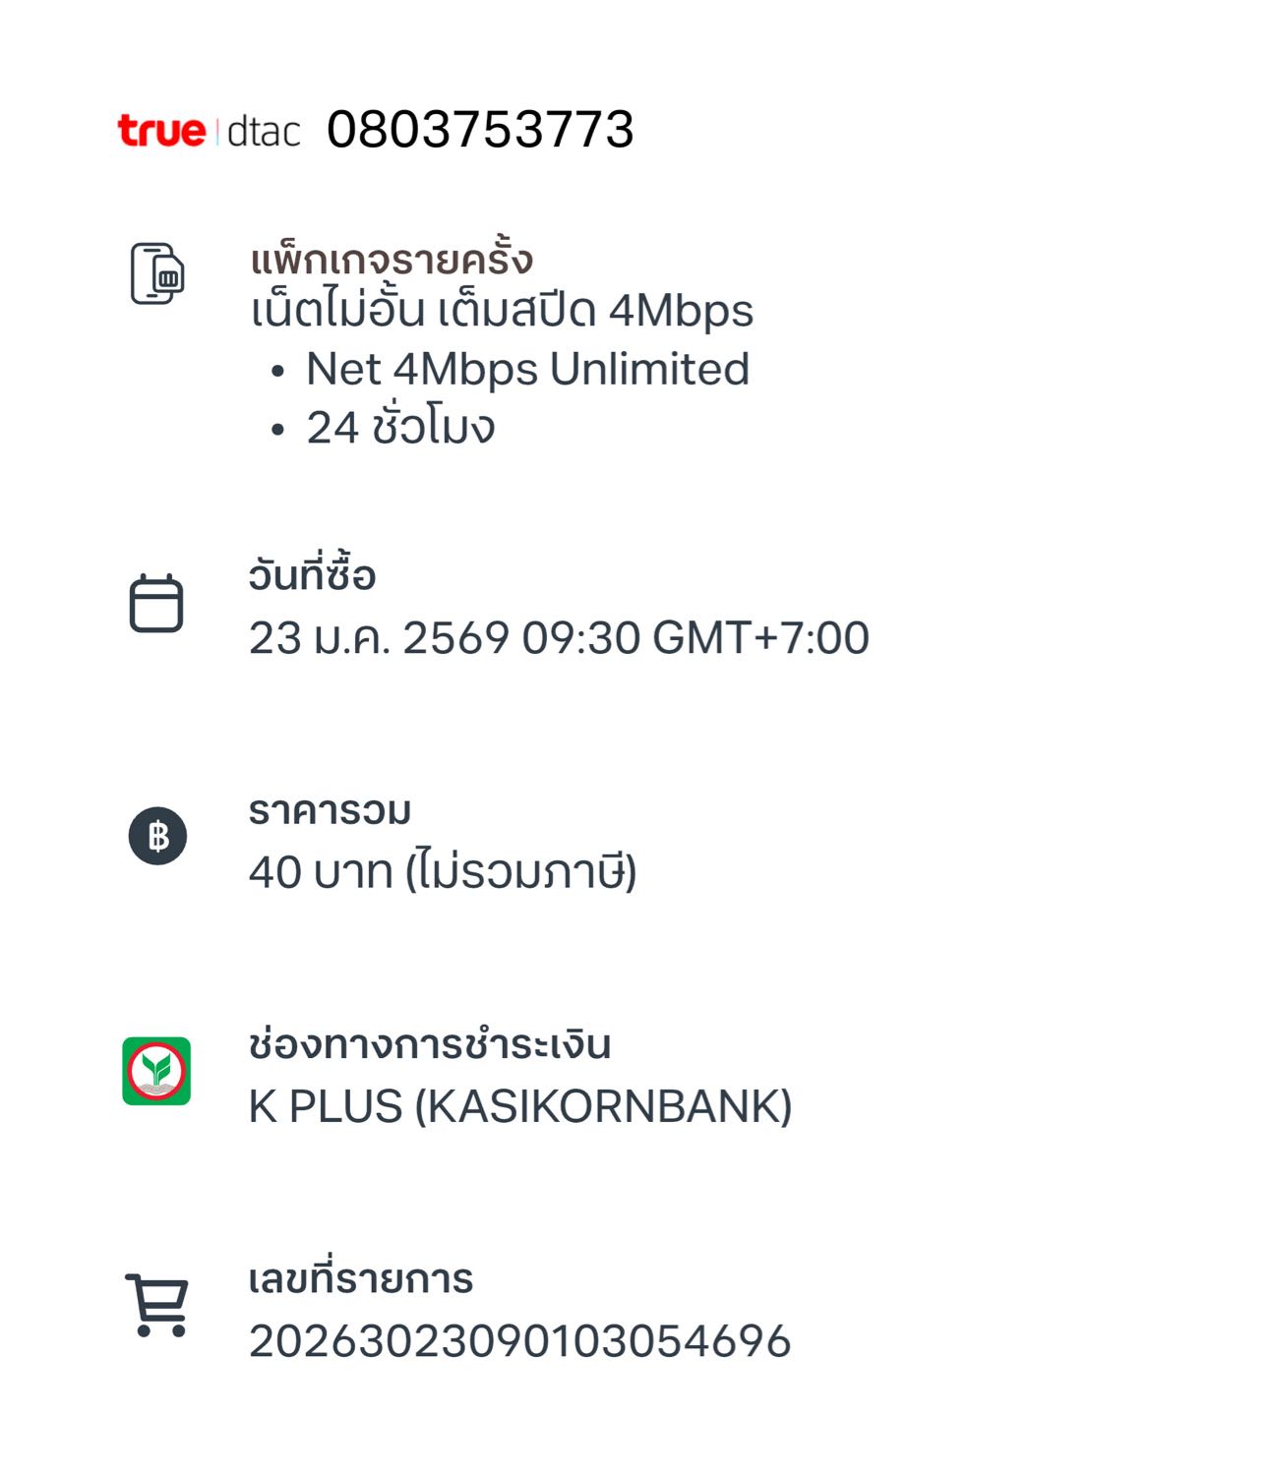1271x1475 pixels.
Task: Tap the SIM card package icon
Action: (x=157, y=273)
